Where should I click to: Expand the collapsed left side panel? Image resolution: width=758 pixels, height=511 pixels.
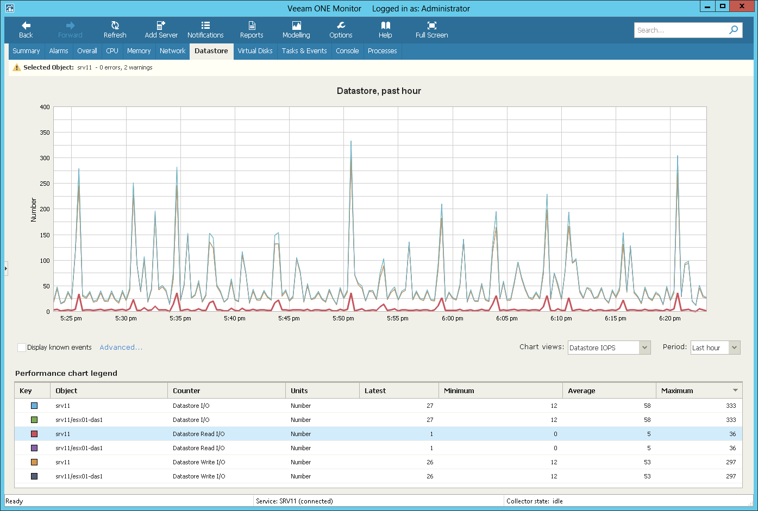(6, 268)
